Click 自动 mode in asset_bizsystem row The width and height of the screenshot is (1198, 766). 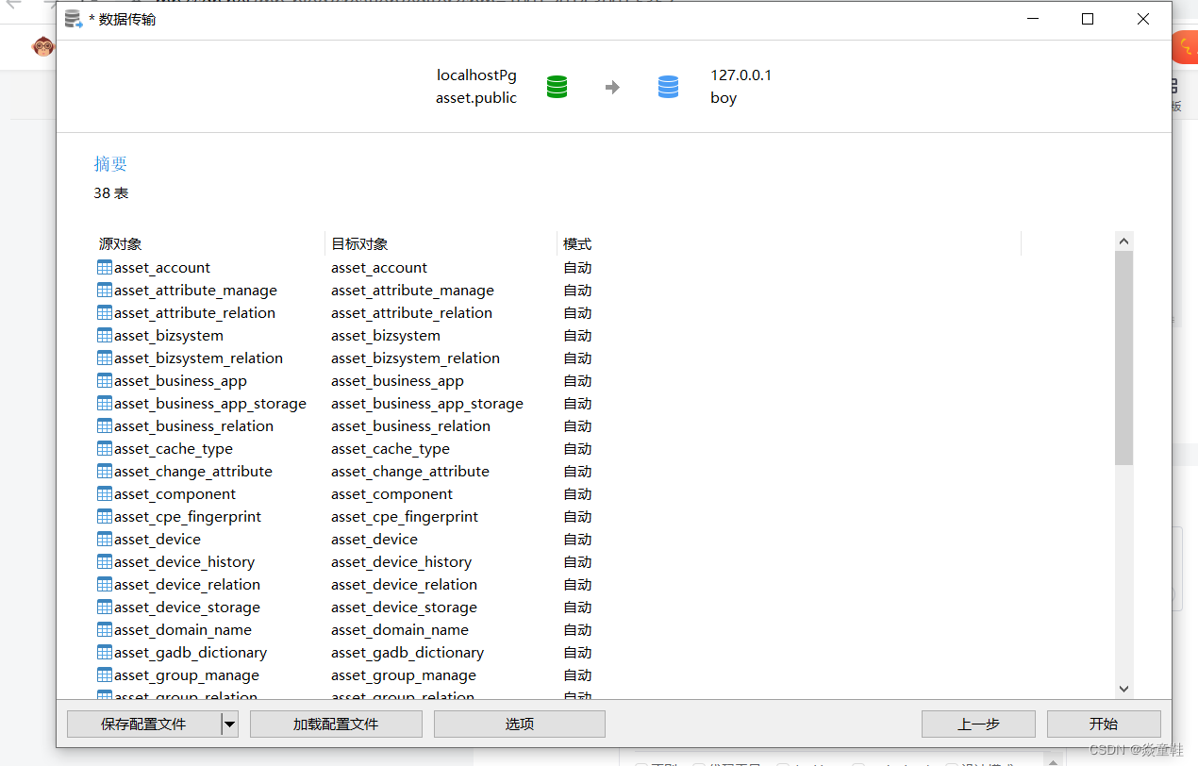click(x=577, y=336)
